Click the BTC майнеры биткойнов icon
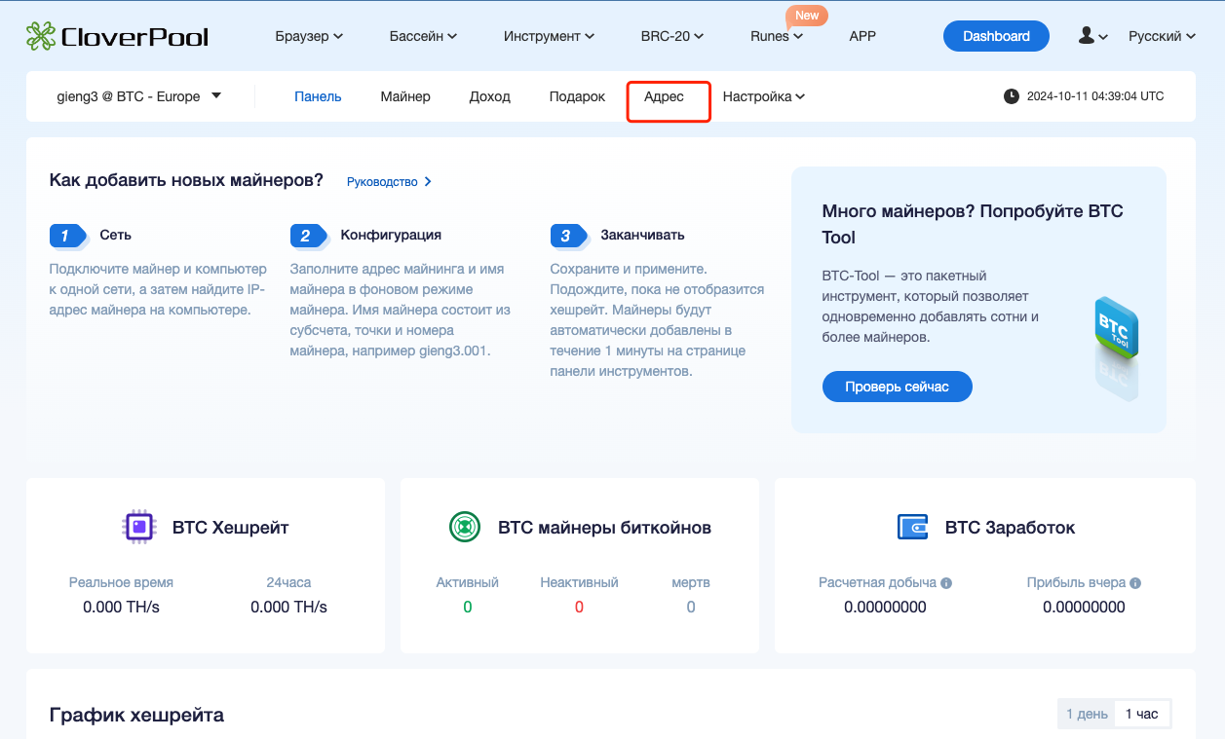 tap(465, 527)
